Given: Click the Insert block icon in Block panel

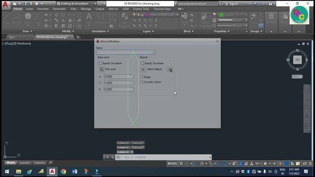Looking at the screenshot, I should click(x=184, y=16).
